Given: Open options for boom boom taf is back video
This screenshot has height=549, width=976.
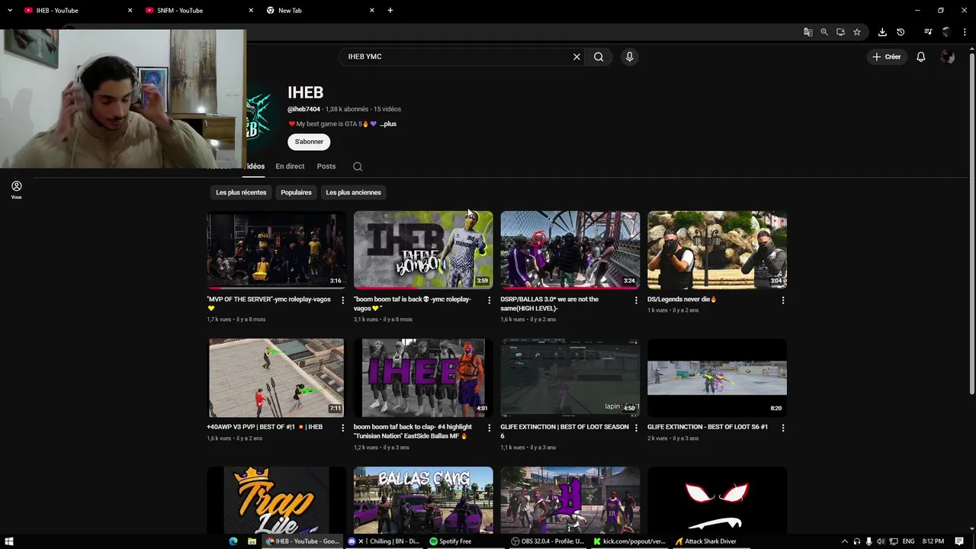Looking at the screenshot, I should point(490,300).
